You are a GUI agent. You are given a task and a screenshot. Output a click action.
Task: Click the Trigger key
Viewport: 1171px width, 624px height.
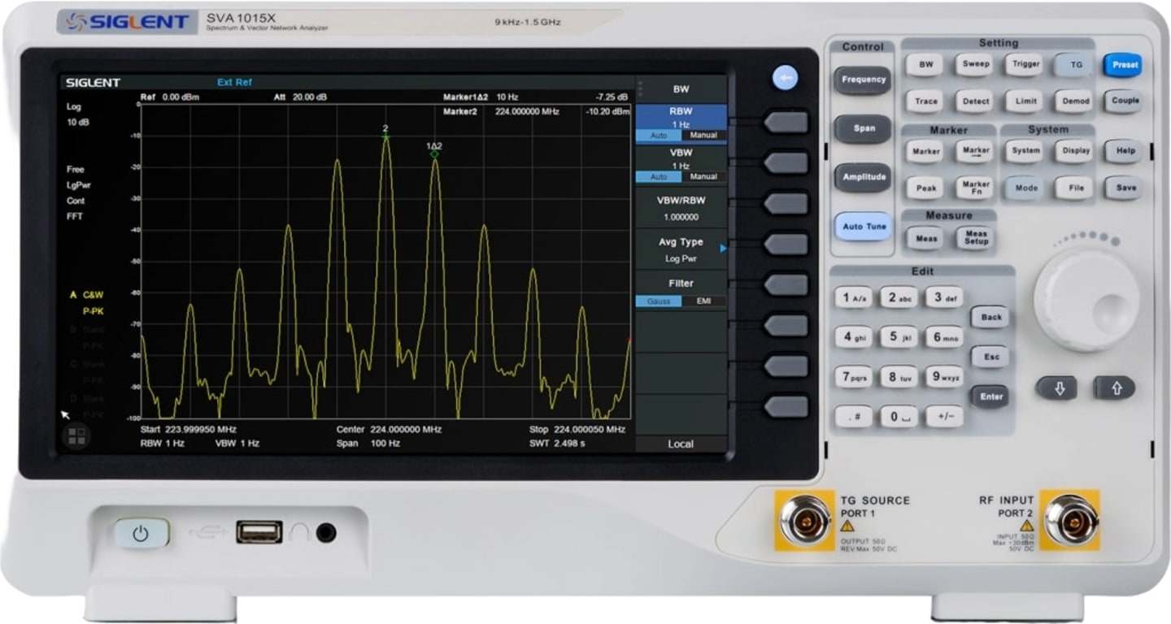pos(1025,64)
